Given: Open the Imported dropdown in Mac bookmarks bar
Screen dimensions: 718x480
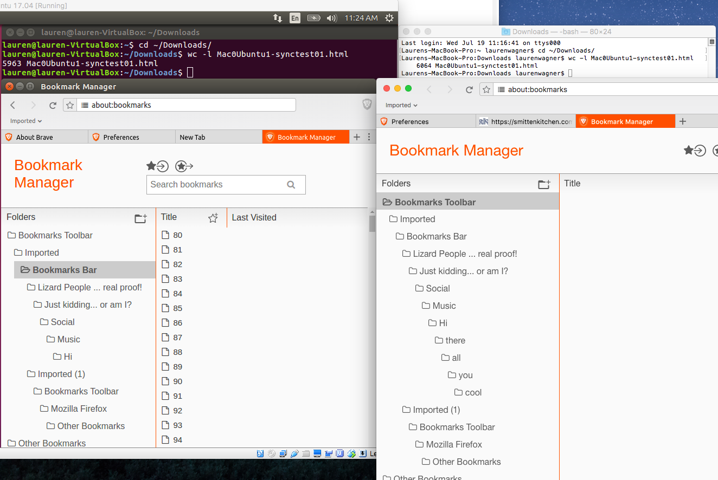Looking at the screenshot, I should tap(401, 105).
